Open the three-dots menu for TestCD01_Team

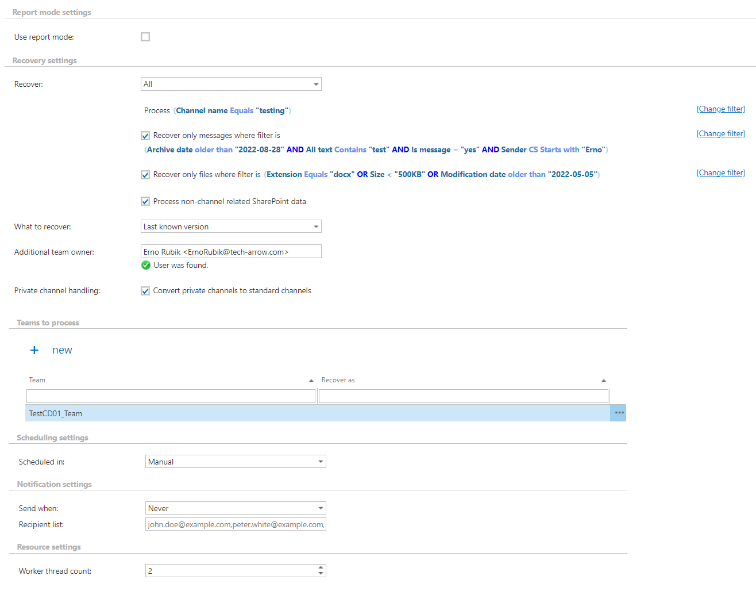[619, 413]
